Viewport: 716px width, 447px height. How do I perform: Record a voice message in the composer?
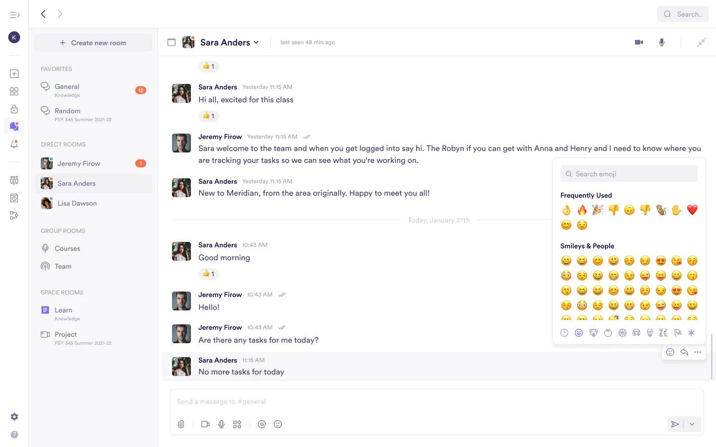[221, 424]
